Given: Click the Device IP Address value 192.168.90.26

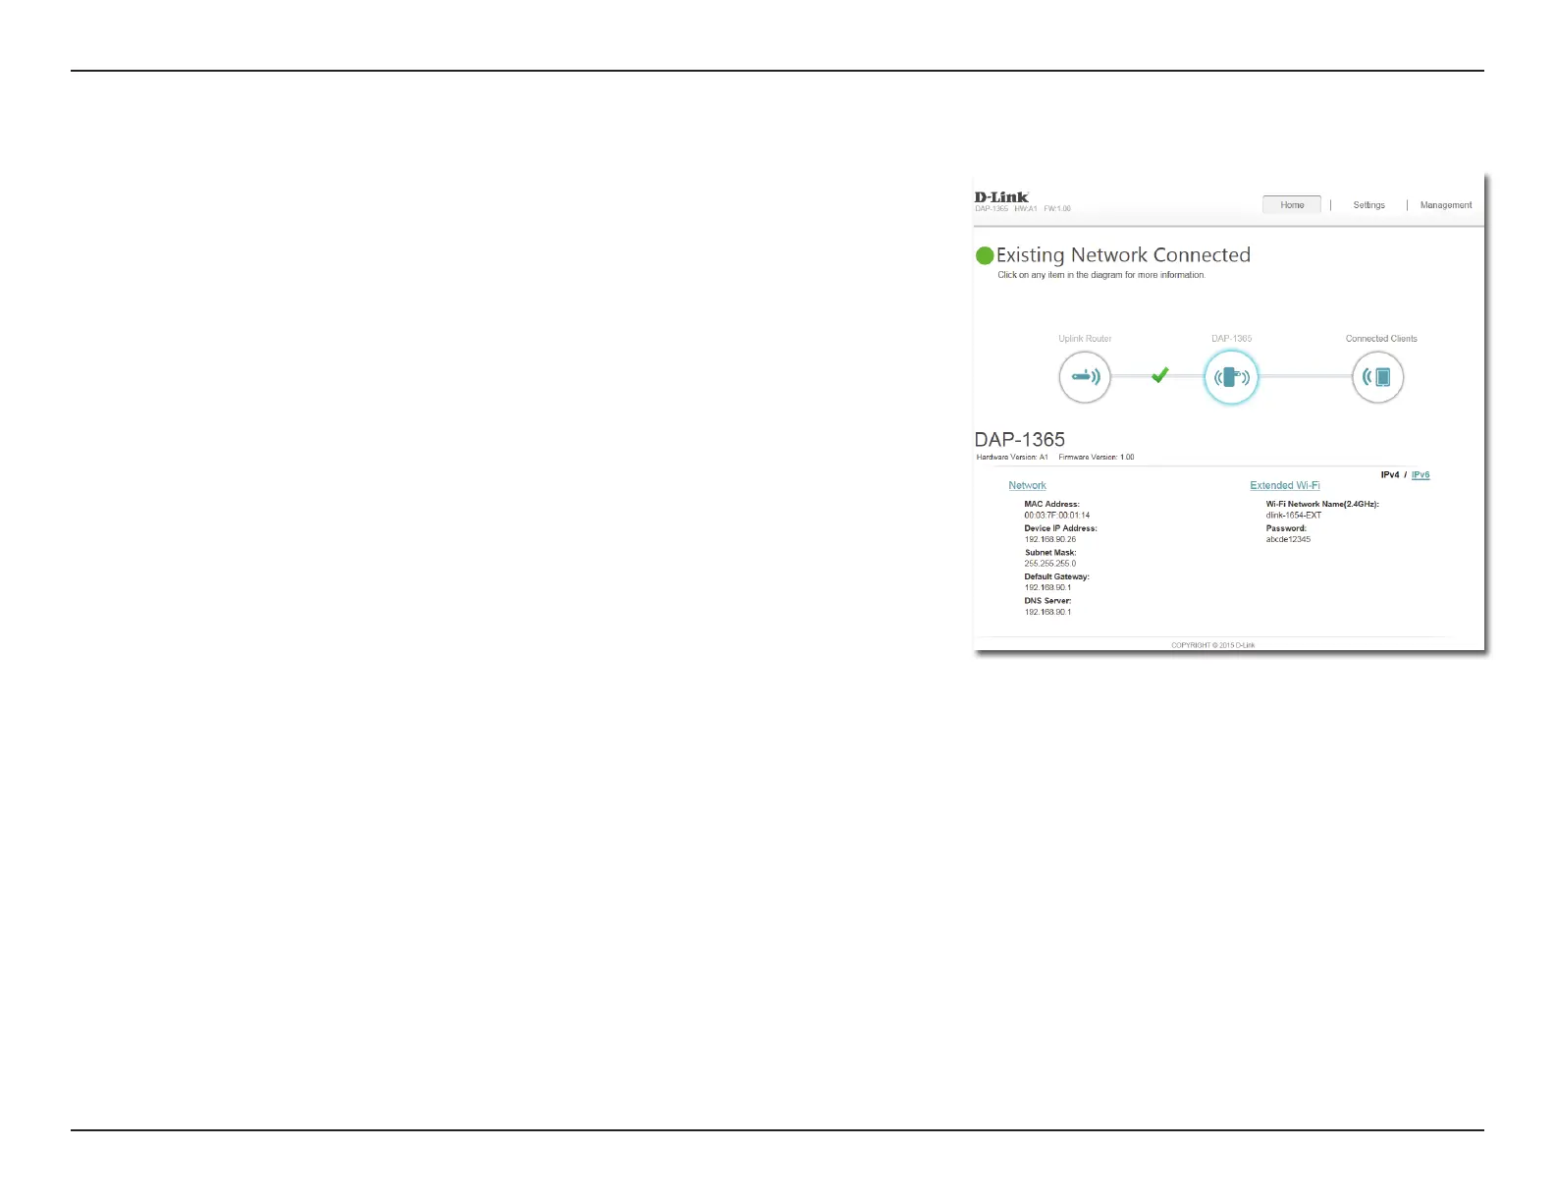Looking at the screenshot, I should (x=1049, y=539).
